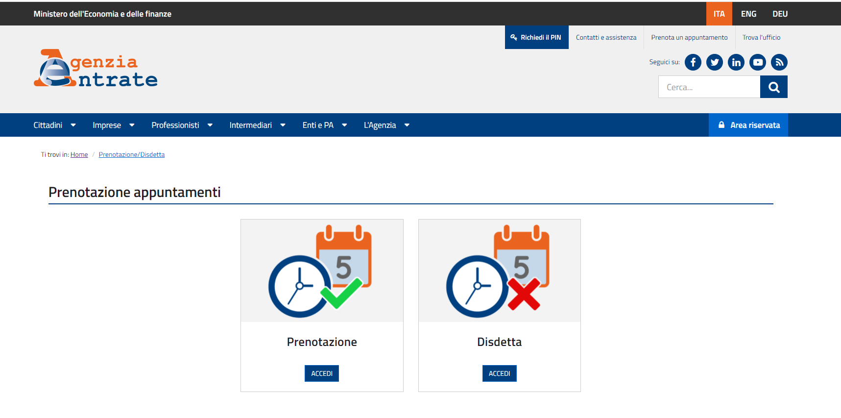Click the Prenotazione calendar checkmark image
This screenshot has width=841, height=418.
click(322, 270)
